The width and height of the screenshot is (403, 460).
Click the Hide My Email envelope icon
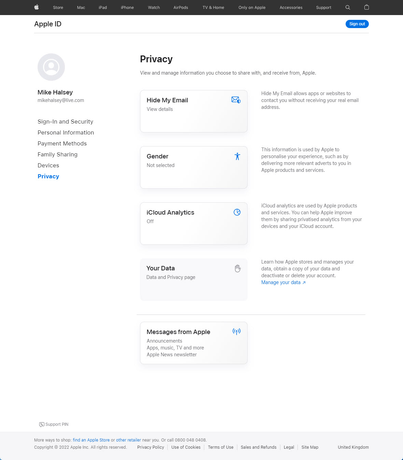[236, 100]
